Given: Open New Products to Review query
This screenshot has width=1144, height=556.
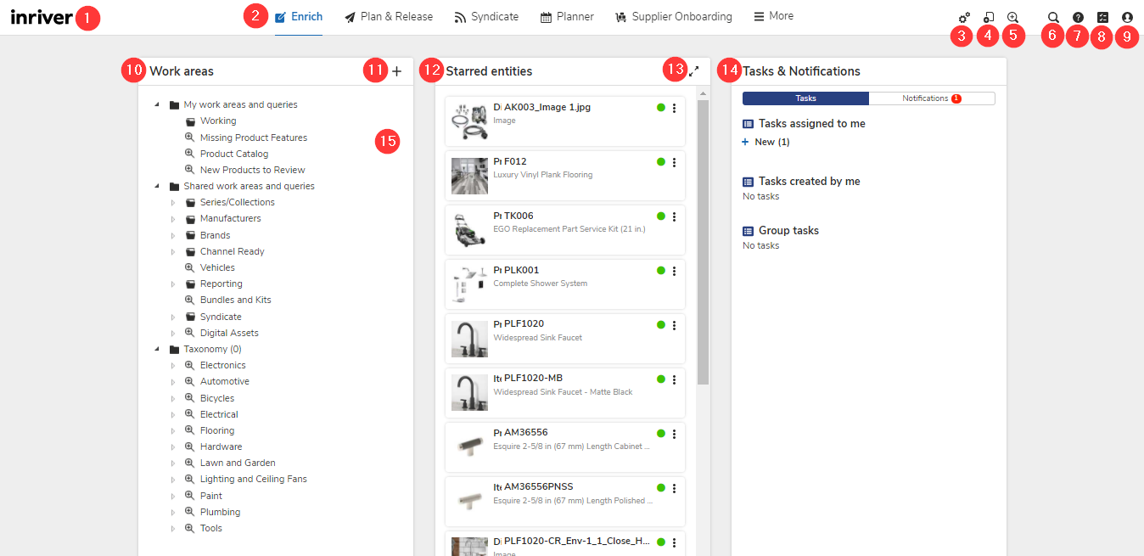Looking at the screenshot, I should click(253, 170).
